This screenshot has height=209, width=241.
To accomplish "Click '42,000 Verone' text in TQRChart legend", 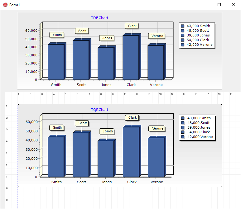I will (x=200, y=137).
